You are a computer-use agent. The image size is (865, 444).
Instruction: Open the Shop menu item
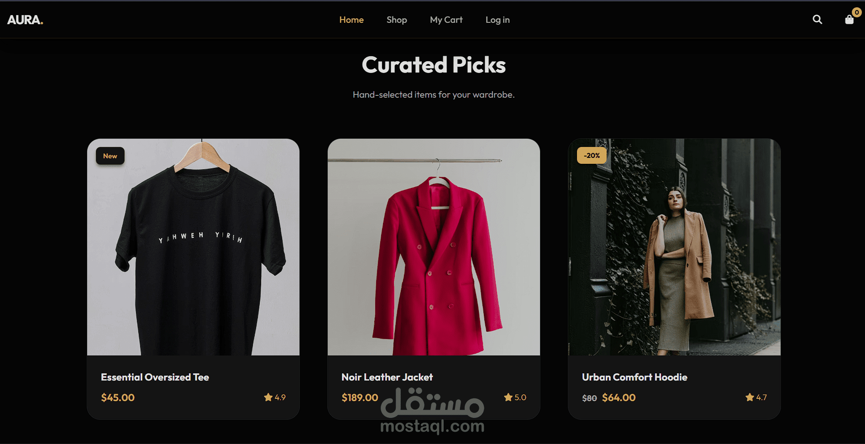(x=397, y=20)
